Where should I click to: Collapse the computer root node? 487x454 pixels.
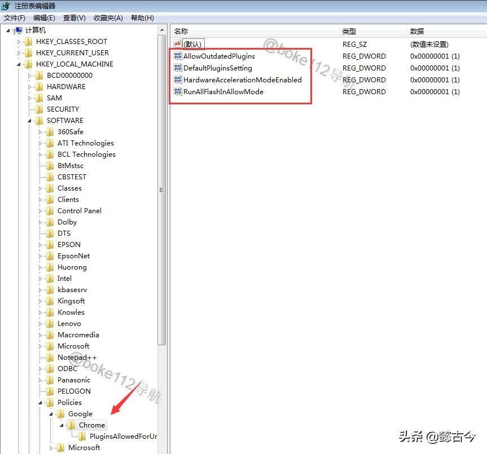coord(8,30)
